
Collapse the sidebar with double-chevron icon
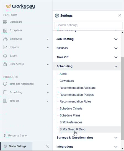47,146
